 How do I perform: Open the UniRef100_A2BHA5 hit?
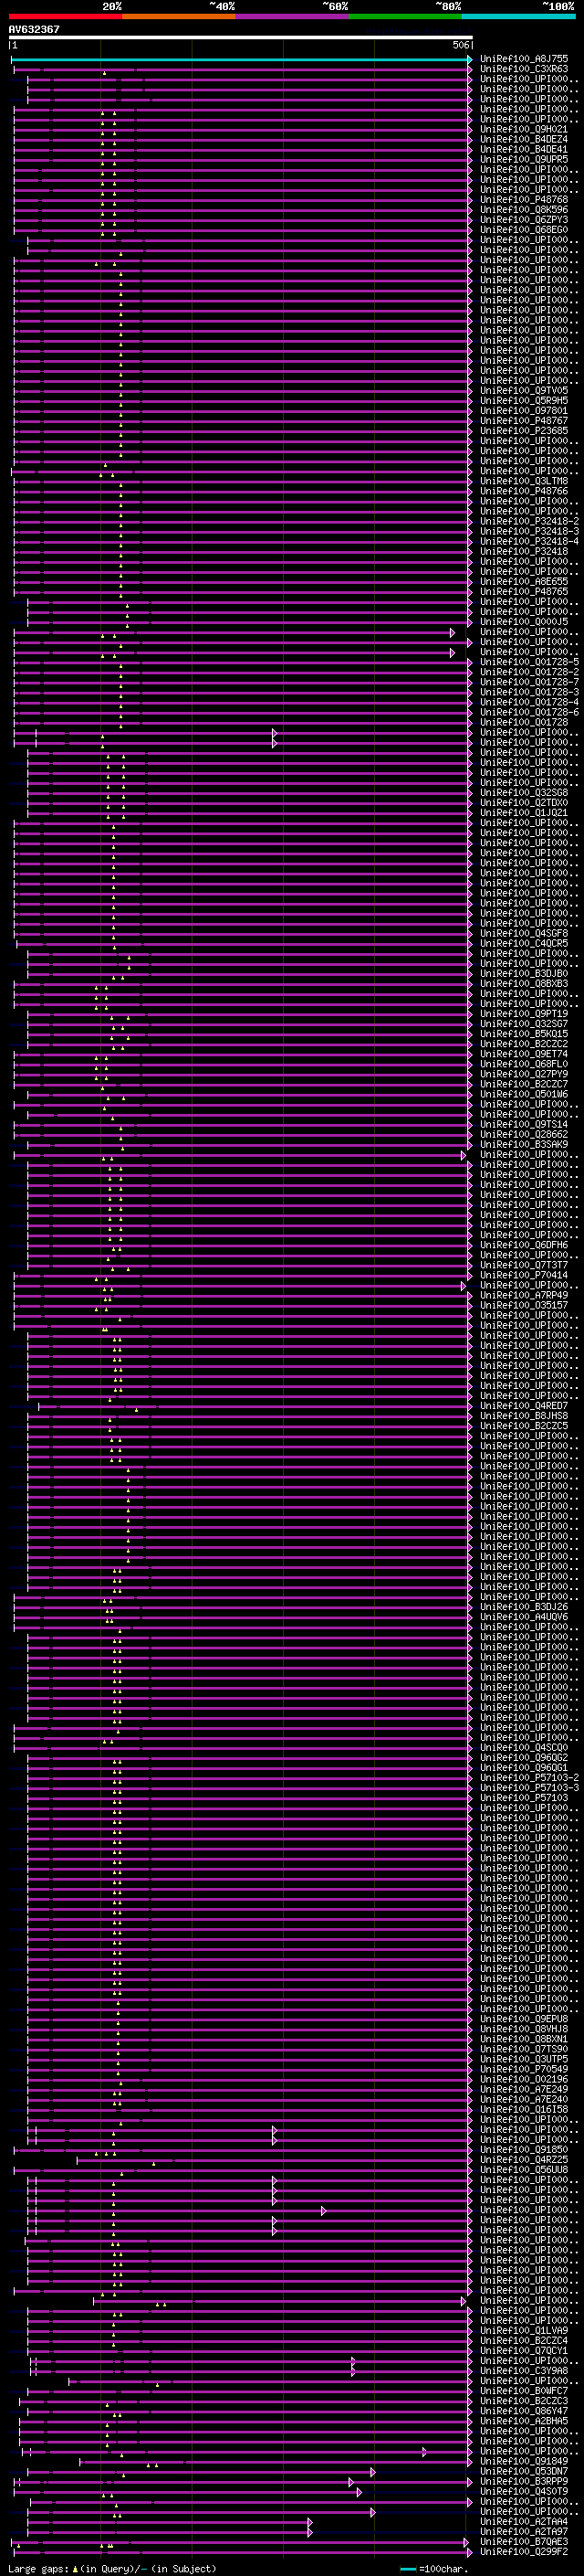click(524, 2420)
